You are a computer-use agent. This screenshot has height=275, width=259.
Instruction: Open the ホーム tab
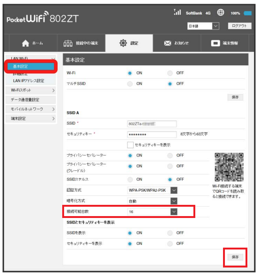[33, 43]
